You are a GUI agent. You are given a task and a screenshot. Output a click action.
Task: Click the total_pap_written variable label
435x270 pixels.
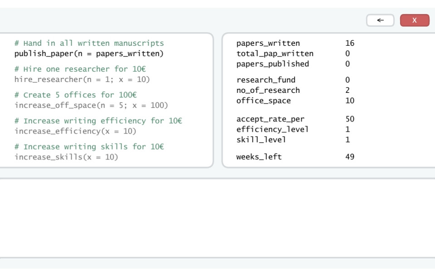pyautogui.click(x=275, y=53)
